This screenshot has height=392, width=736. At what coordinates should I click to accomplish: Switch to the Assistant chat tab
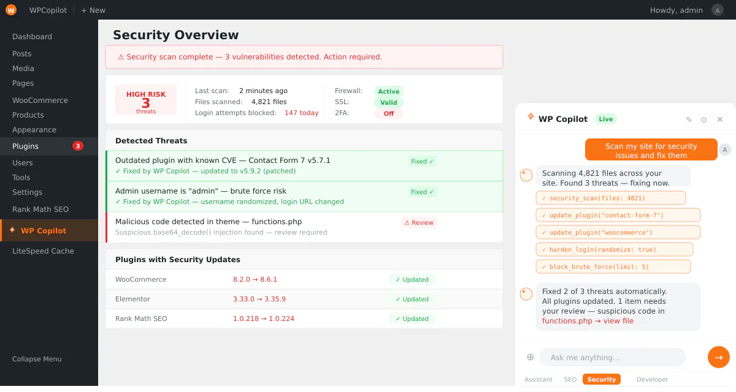(539, 379)
